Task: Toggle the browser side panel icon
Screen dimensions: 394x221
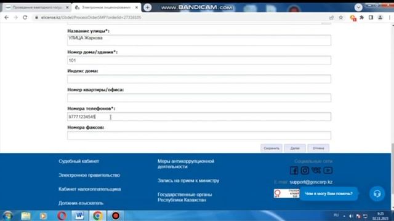Action: click(x=371, y=18)
